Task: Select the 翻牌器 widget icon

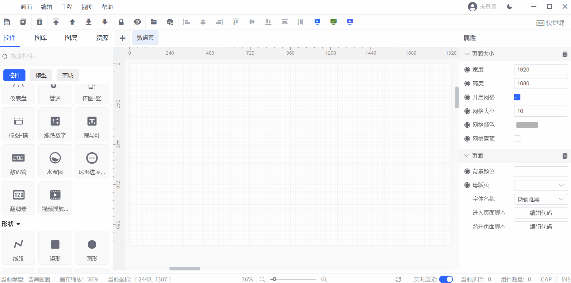Action: tap(18, 195)
